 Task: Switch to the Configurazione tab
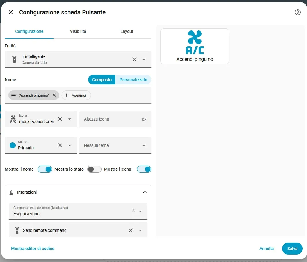pos(29,31)
